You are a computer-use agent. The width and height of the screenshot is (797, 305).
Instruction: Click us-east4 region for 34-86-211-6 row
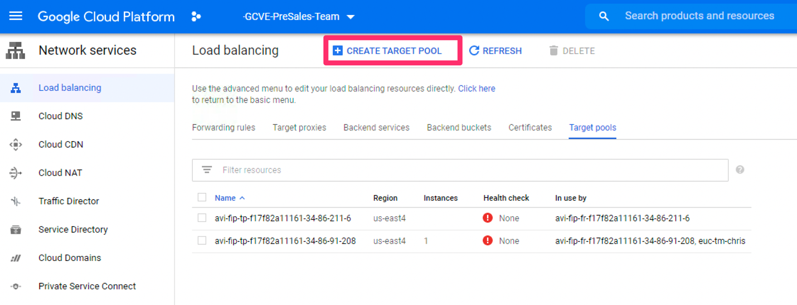click(390, 218)
